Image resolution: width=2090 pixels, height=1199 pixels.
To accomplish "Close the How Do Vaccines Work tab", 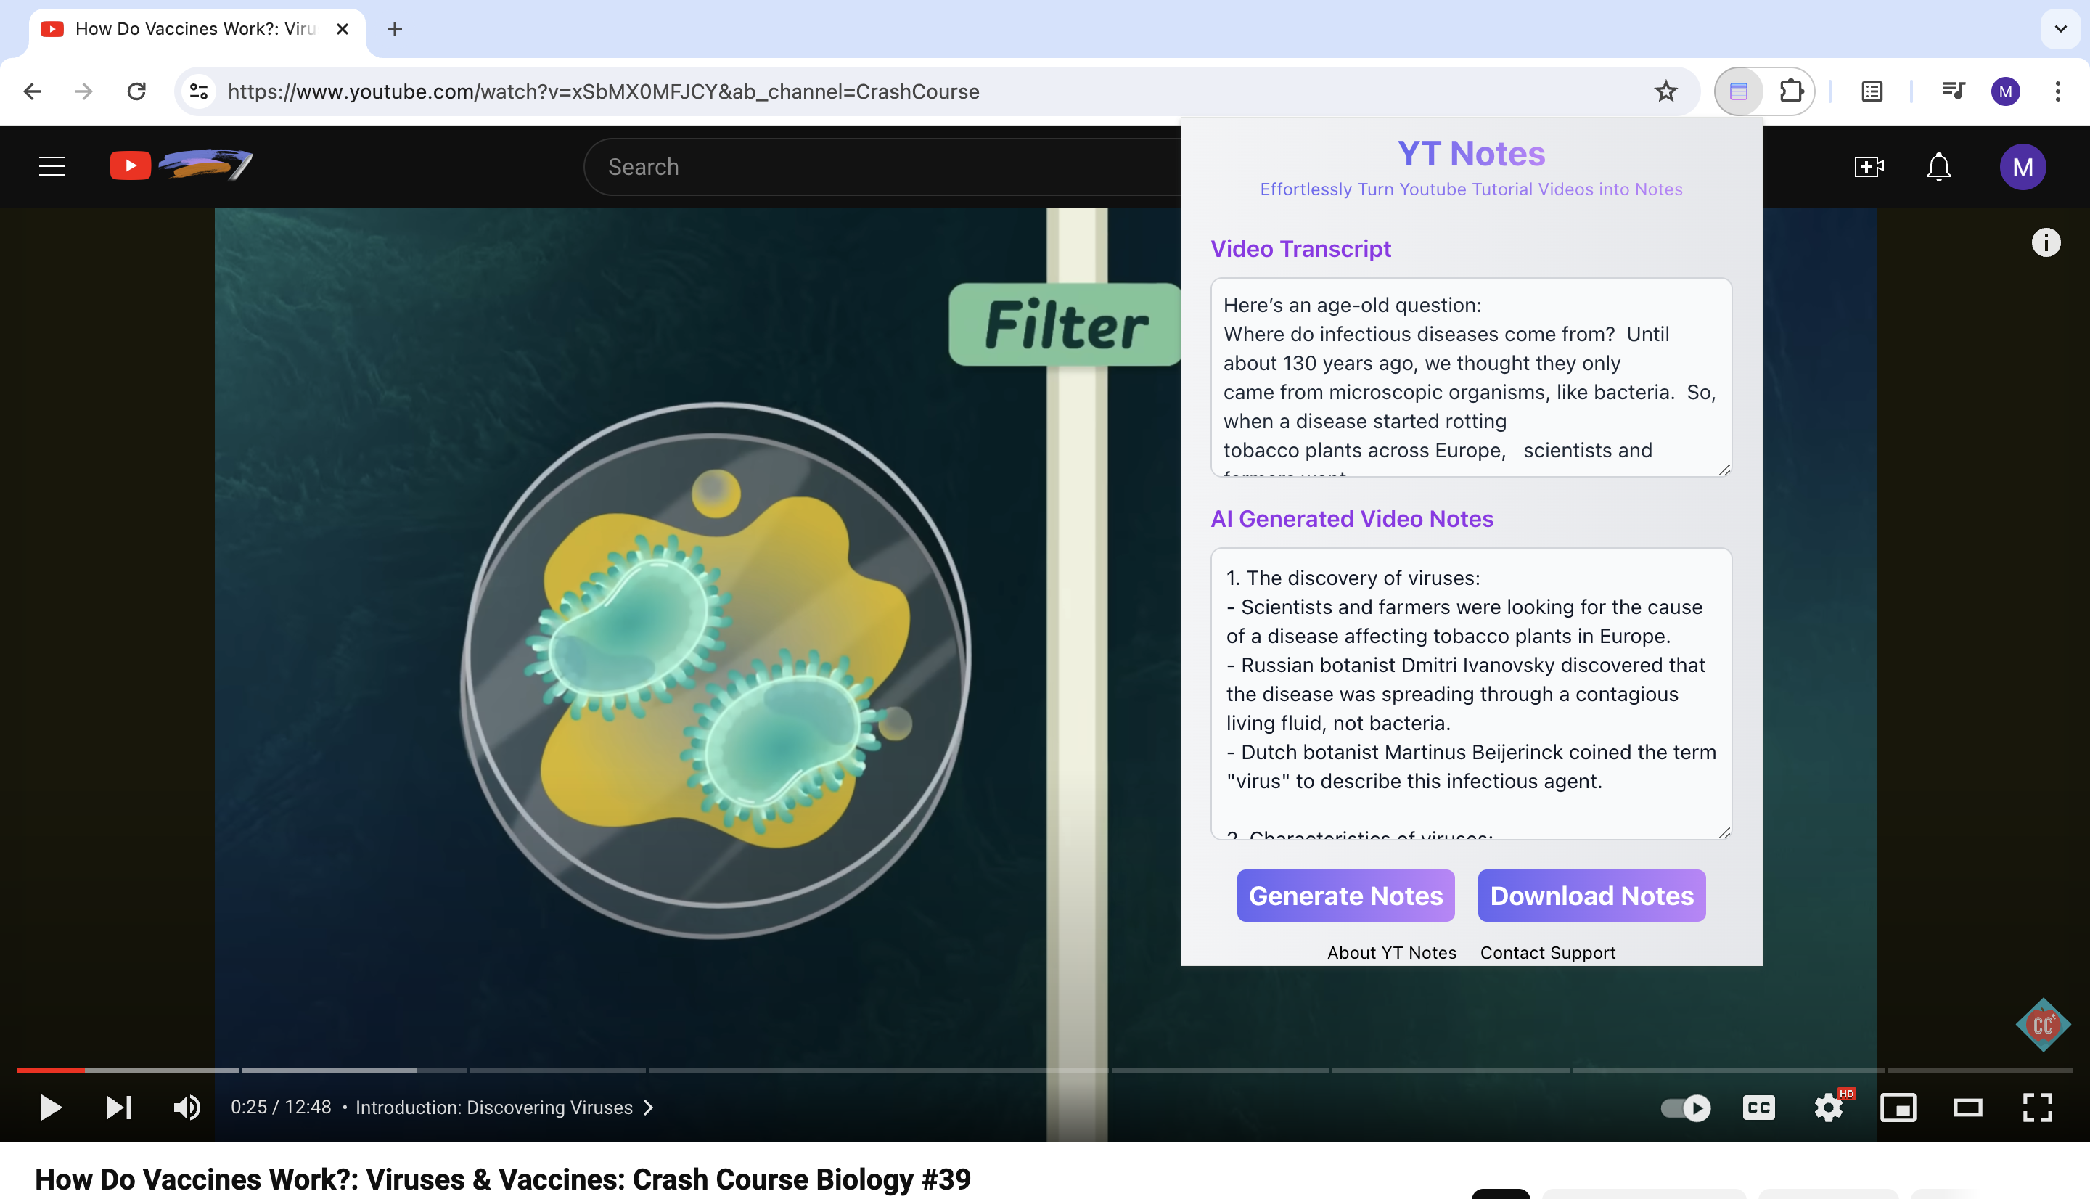I will pyautogui.click(x=343, y=29).
